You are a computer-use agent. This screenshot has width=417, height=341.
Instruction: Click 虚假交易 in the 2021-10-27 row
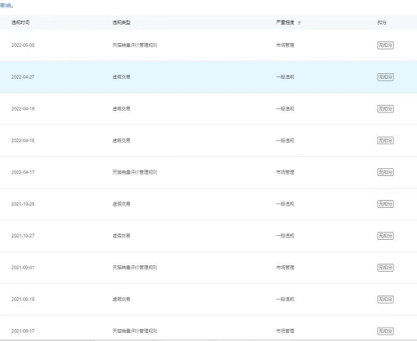[x=122, y=236]
